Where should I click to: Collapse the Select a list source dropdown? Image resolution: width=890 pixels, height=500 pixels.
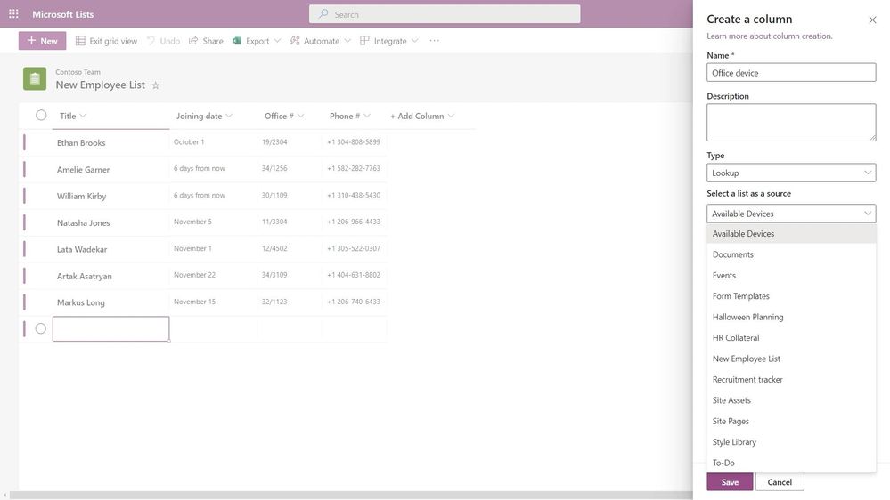tap(791, 214)
